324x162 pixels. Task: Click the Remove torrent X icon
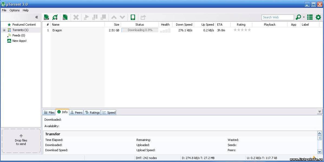[x=76, y=17]
